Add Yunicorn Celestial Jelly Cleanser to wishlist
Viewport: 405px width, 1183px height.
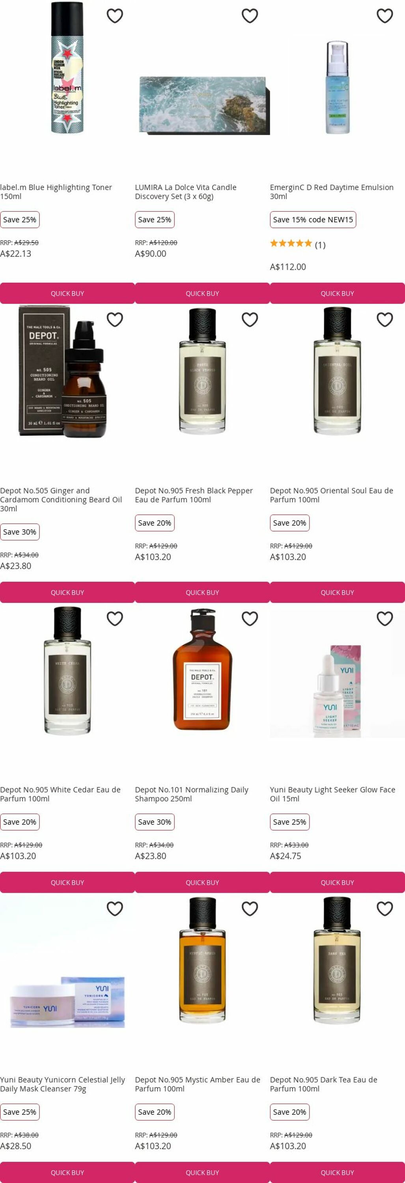point(115,908)
